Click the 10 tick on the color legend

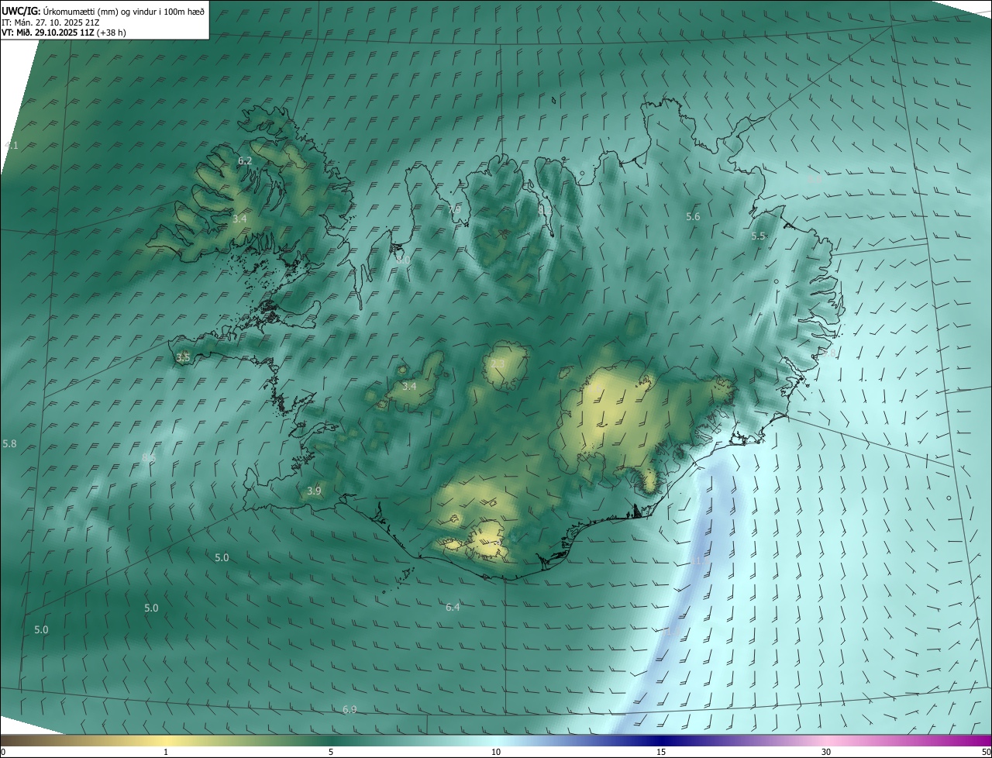(496, 752)
